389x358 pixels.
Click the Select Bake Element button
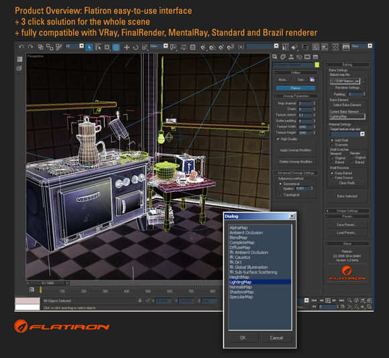347,105
